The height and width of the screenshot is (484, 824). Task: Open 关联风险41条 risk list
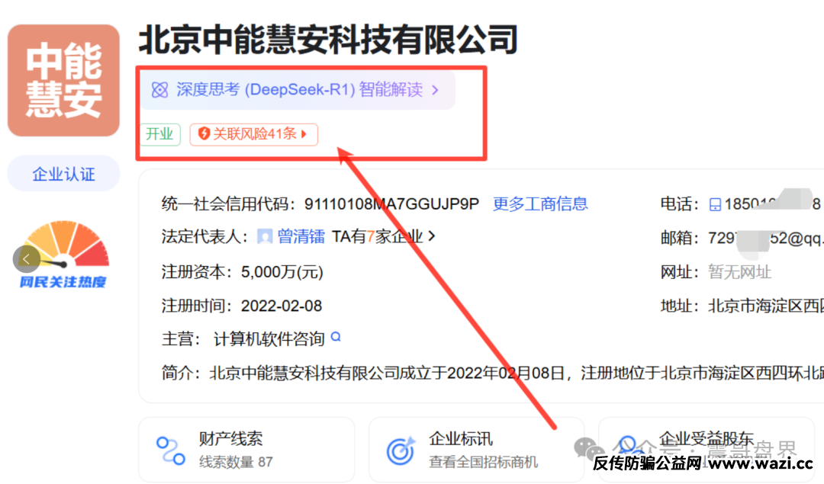point(253,134)
